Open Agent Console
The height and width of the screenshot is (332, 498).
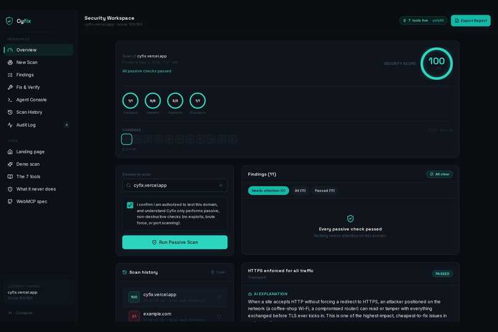38,100
